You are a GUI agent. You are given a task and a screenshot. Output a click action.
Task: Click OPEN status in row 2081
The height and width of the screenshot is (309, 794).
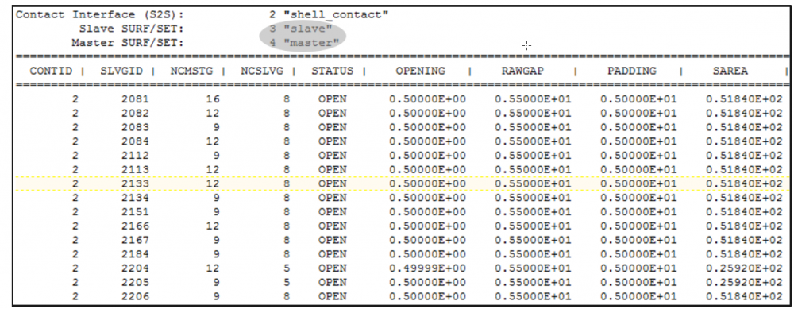332,98
